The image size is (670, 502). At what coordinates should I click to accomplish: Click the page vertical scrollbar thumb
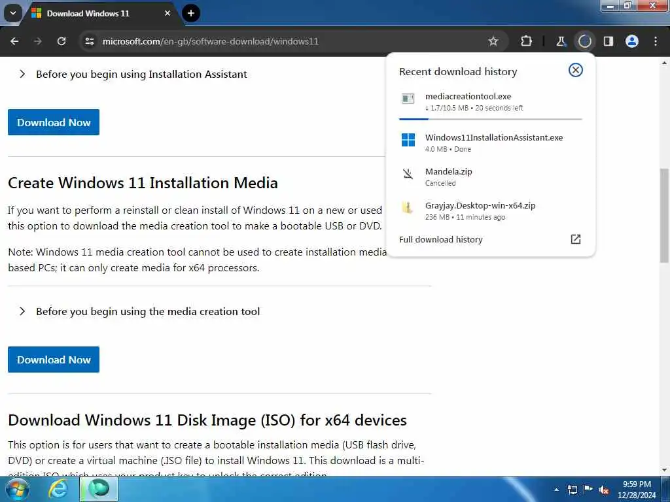point(665,215)
